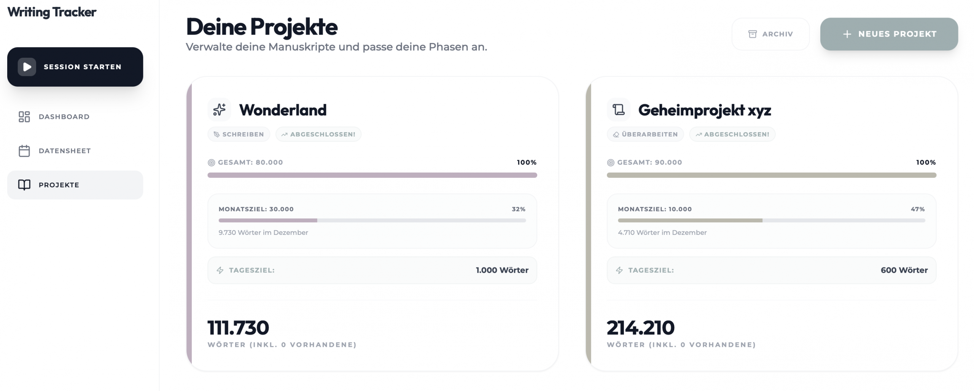Click Wonderland's Gesamt 80.000 progress bar
The width and height of the screenshot is (974, 391).
pos(372,175)
